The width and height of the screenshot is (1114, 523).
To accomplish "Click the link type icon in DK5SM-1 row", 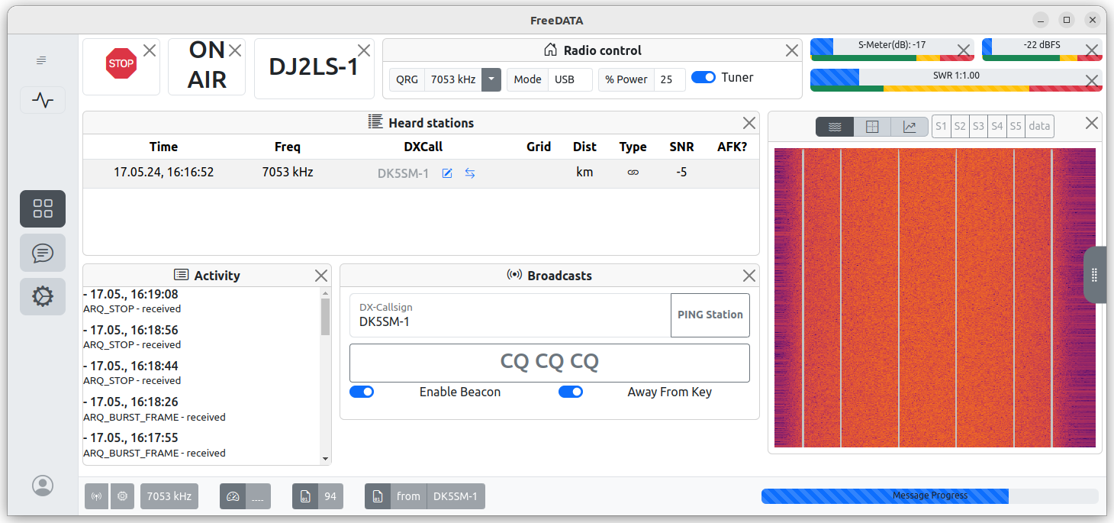I will pos(633,173).
